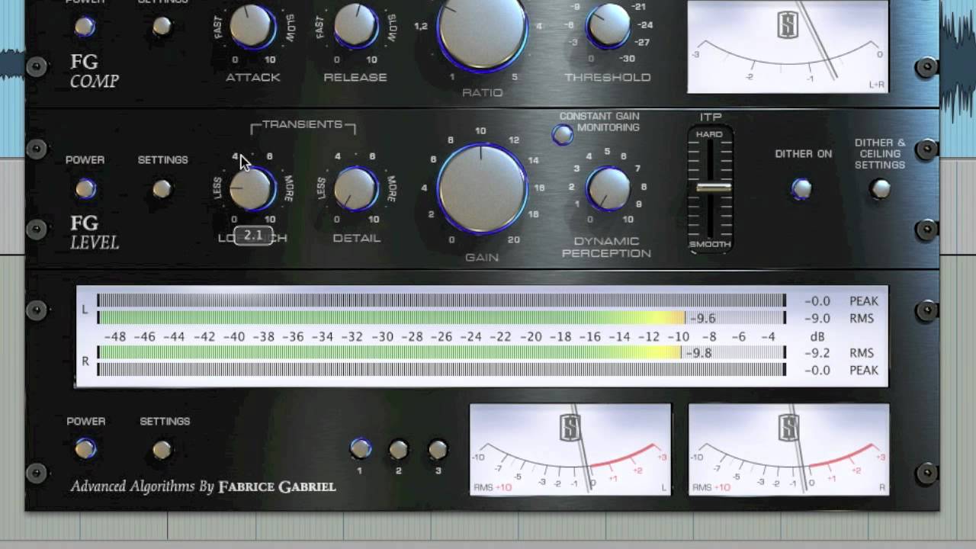Open Dither & Ceiling Settings
This screenshot has height=549, width=976.
tap(880, 188)
